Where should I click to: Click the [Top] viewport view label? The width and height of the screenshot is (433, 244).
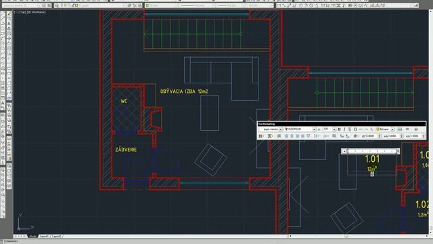(22, 12)
